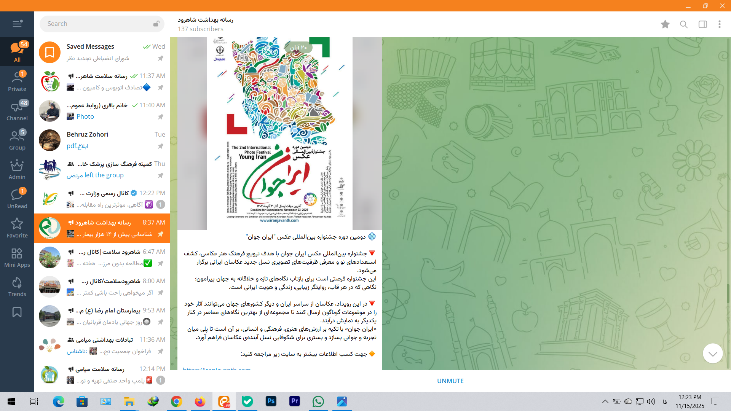731x411 pixels.
Task: Open the Admin folder with crown icon
Action: pos(17,170)
